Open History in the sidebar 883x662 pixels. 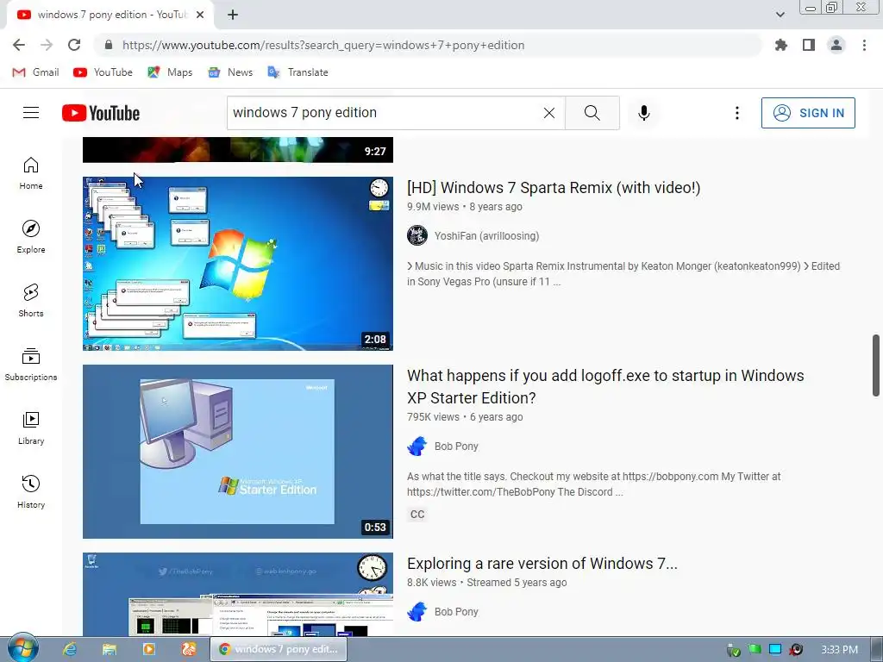pos(31,492)
